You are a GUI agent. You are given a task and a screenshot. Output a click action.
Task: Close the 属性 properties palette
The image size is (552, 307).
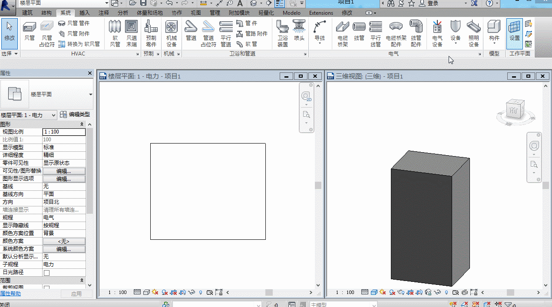coord(90,73)
